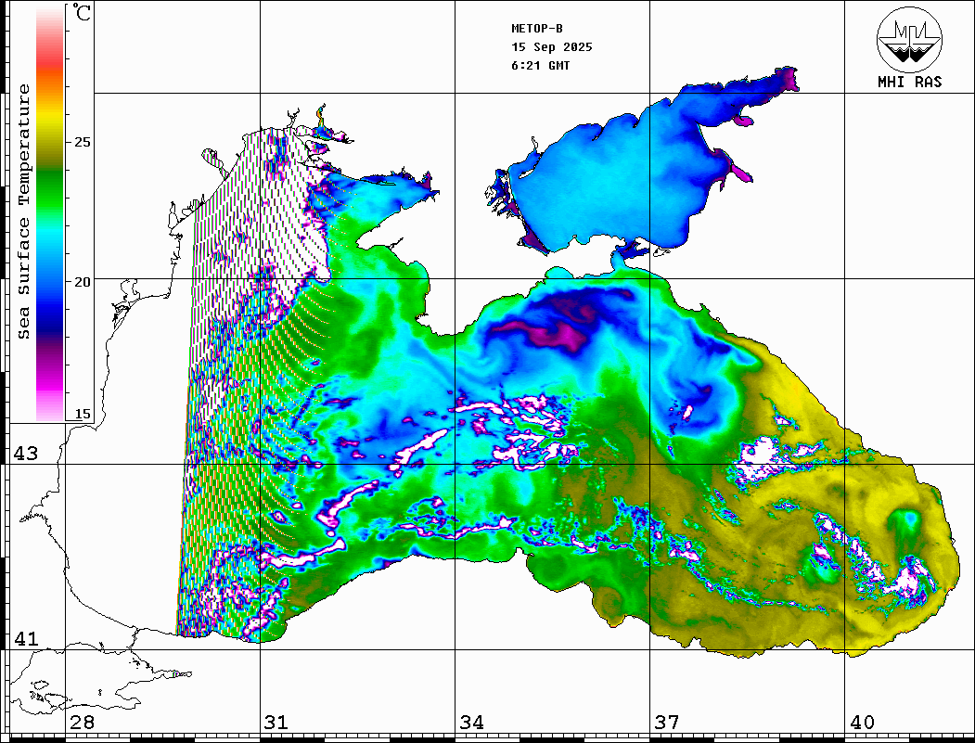The width and height of the screenshot is (975, 743).
Task: Click the longitude 28 axis label
Action: click(82, 723)
